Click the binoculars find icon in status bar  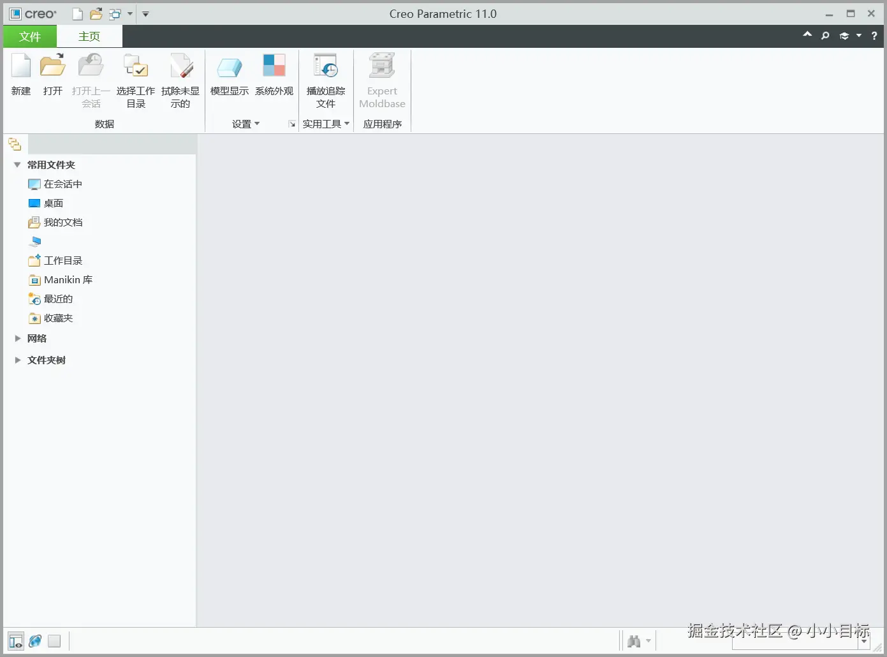point(634,641)
